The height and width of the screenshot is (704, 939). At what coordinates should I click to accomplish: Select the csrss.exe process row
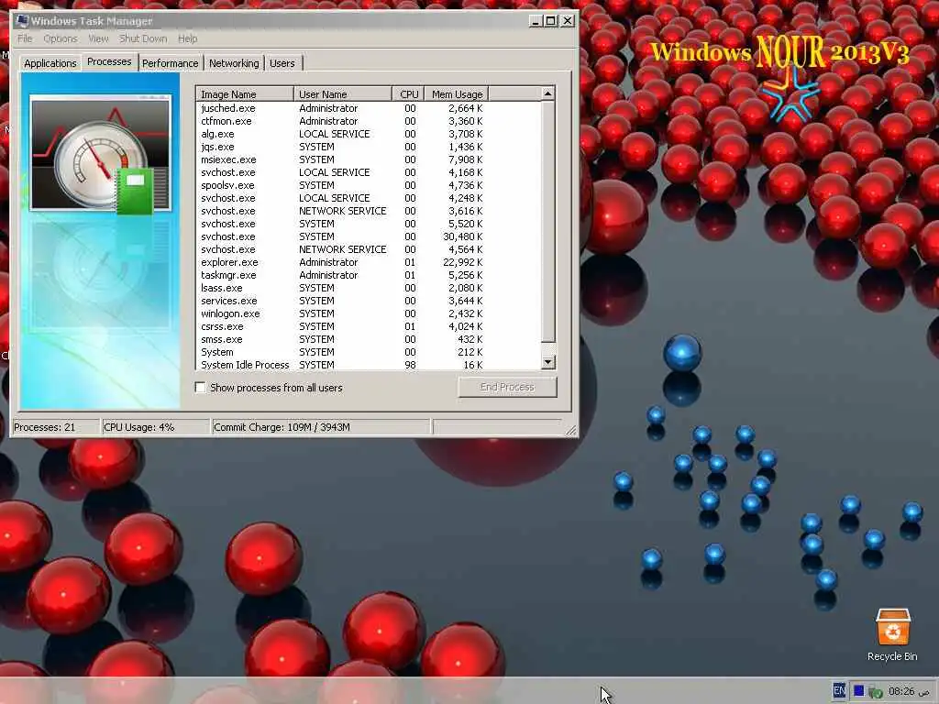click(369, 327)
